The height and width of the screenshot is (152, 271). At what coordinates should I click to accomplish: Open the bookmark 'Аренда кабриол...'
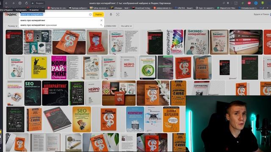pos(78,8)
